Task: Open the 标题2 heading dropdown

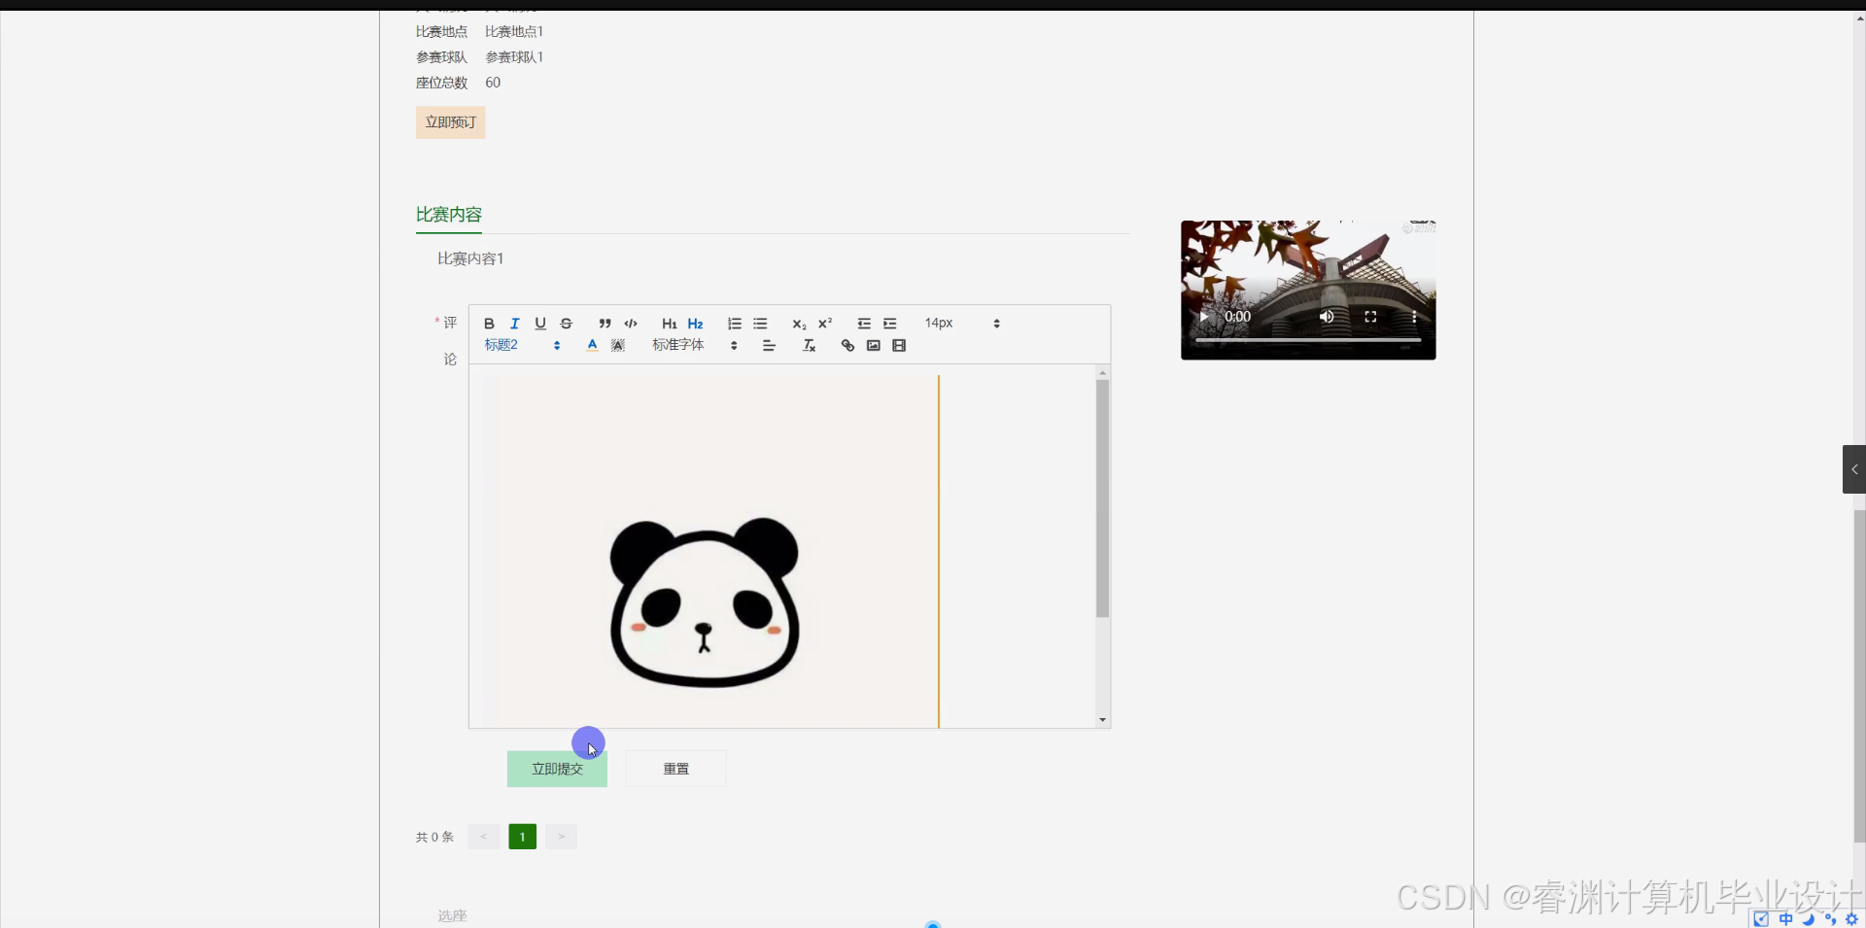Action: point(523,345)
